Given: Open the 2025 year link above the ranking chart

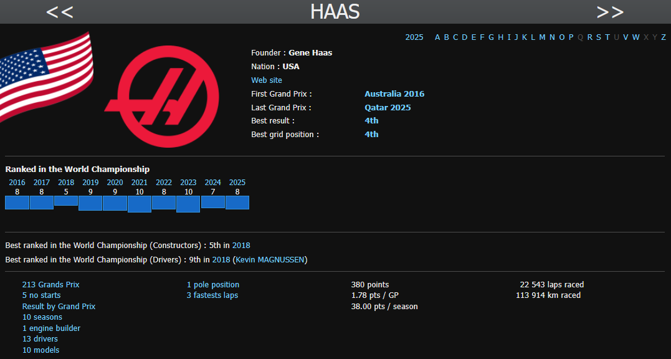Looking at the screenshot, I should 237,183.
